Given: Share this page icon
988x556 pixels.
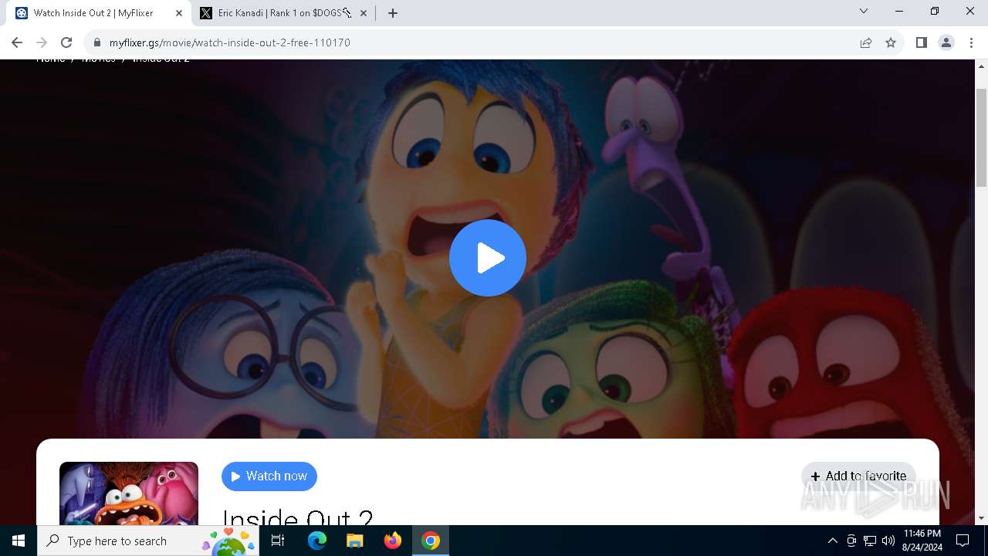Looking at the screenshot, I should [866, 42].
